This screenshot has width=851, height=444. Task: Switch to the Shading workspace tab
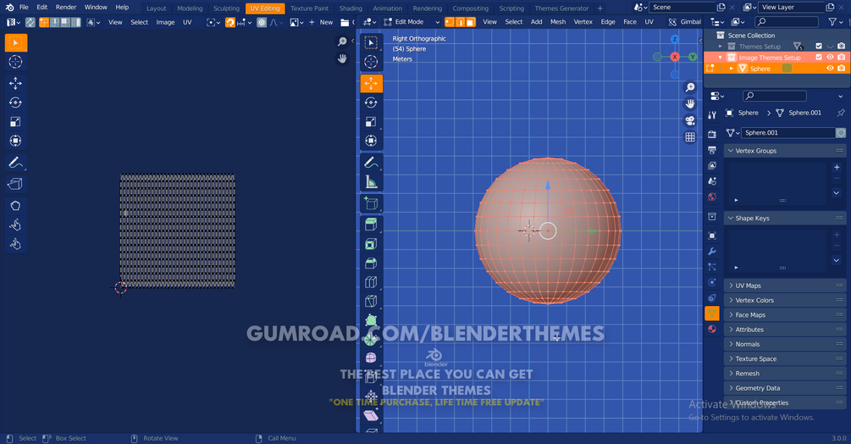pyautogui.click(x=351, y=8)
